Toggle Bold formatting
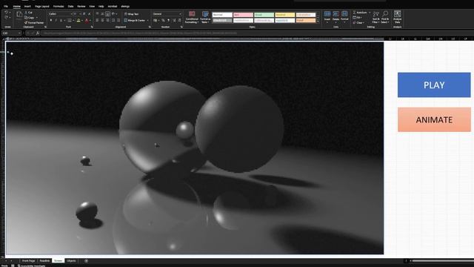The image size is (474, 267). [x=51, y=20]
